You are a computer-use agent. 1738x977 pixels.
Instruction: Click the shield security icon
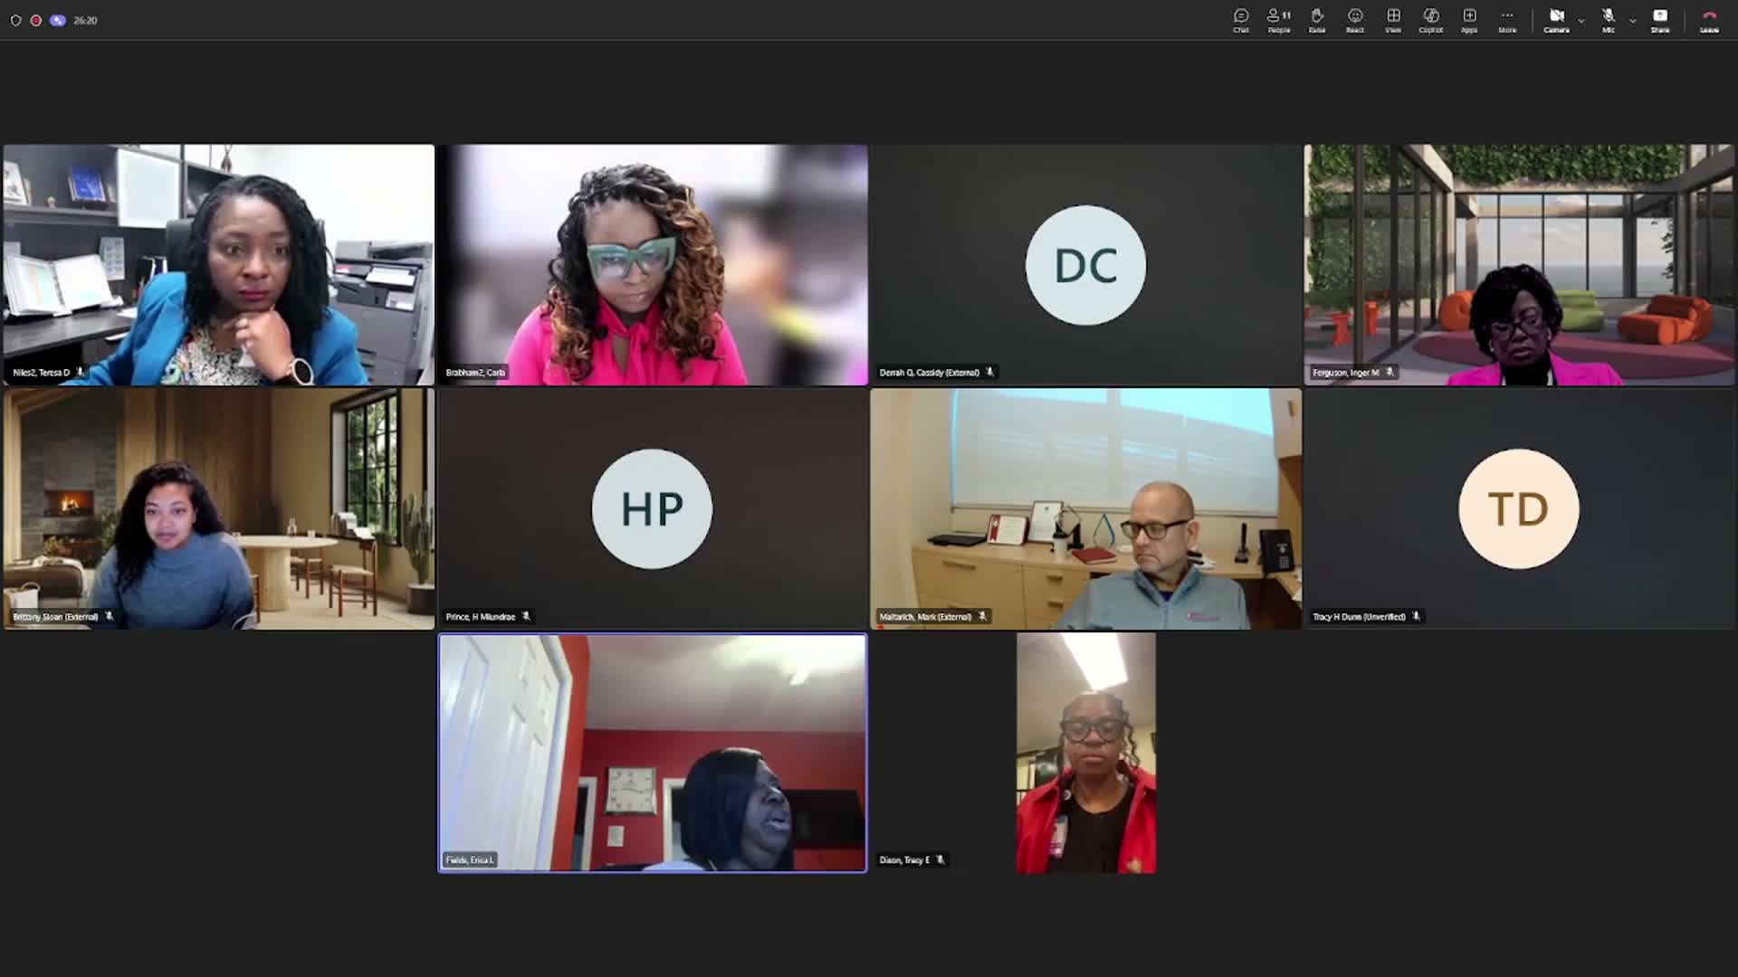(x=15, y=20)
